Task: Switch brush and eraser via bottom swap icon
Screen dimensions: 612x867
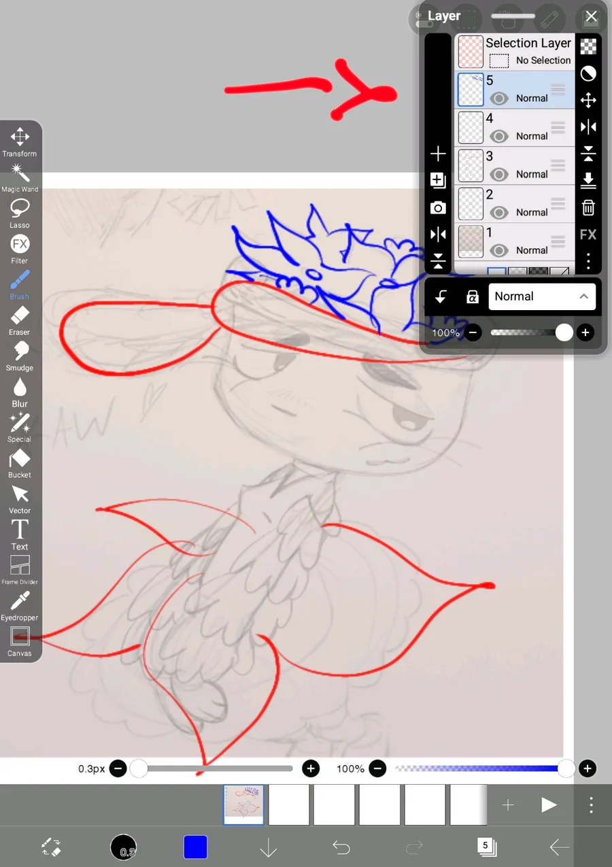Action: [51, 847]
